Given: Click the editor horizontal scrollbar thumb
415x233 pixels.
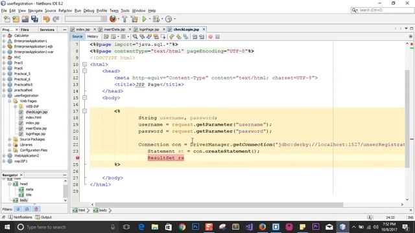Looking at the screenshot, I should (219, 205).
